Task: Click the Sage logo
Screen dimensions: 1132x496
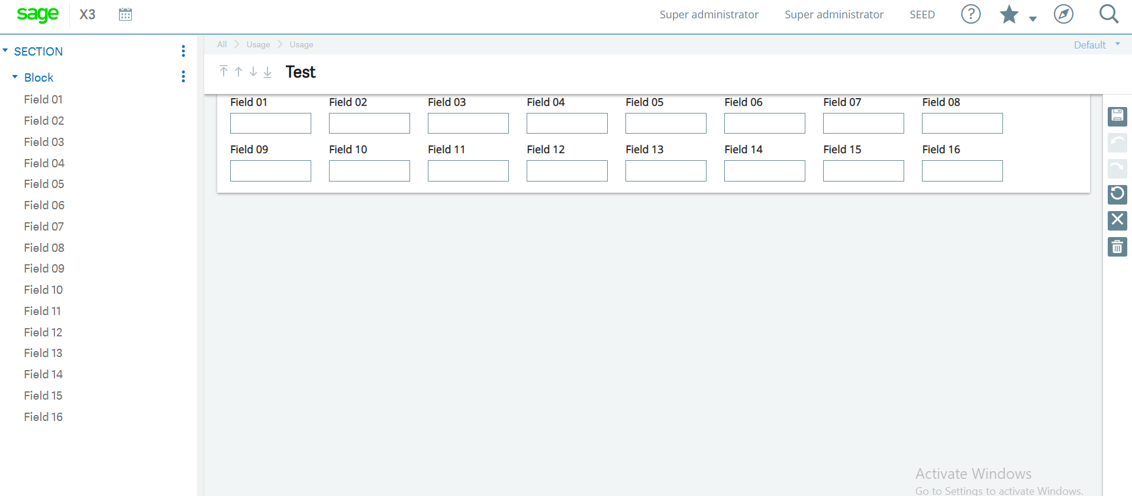Action: coord(38,14)
